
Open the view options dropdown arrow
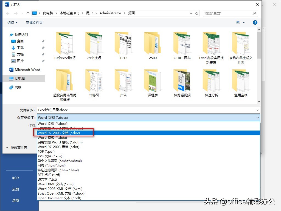click(244, 22)
